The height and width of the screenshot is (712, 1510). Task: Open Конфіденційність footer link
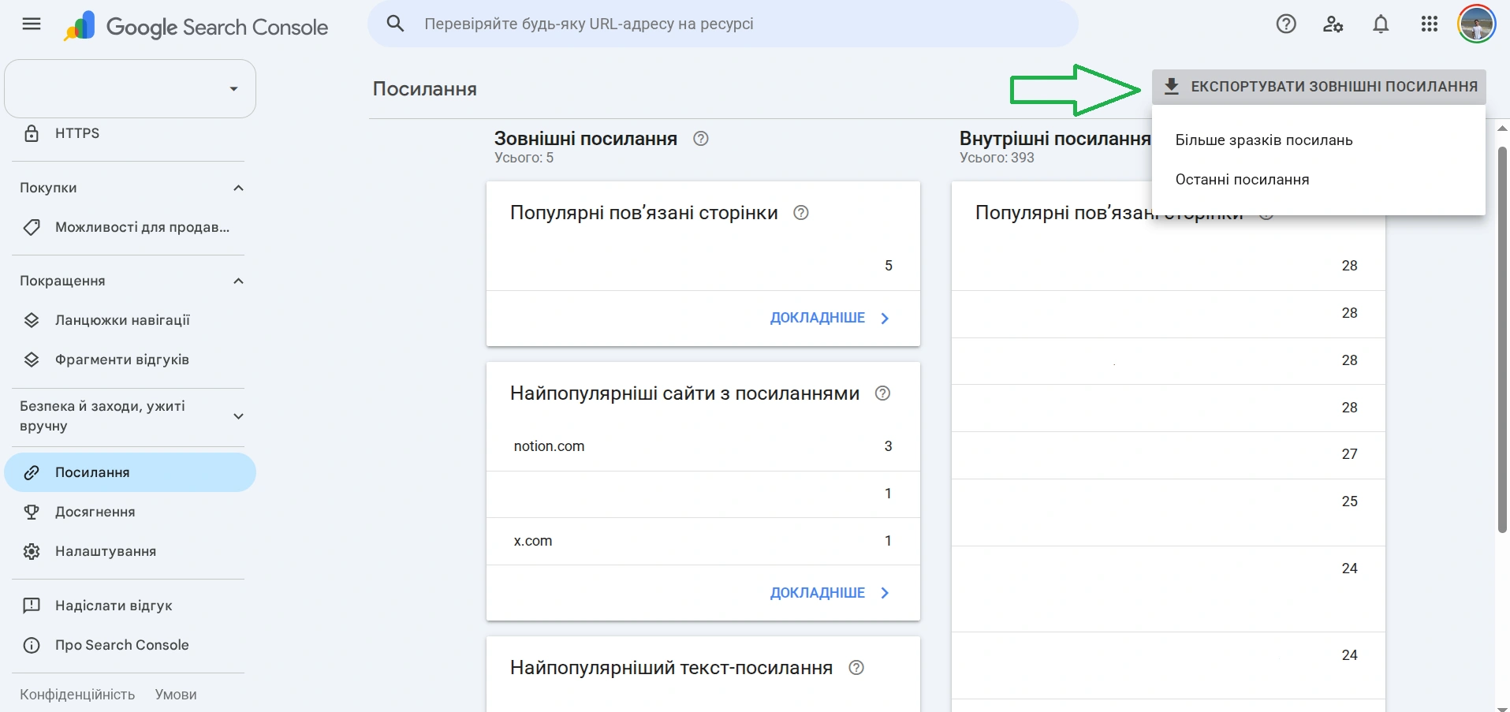77,695
